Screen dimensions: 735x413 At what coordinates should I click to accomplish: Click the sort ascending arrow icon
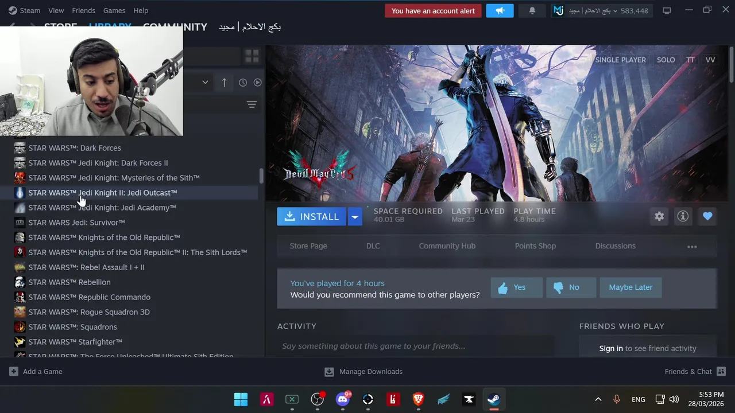[x=224, y=82]
